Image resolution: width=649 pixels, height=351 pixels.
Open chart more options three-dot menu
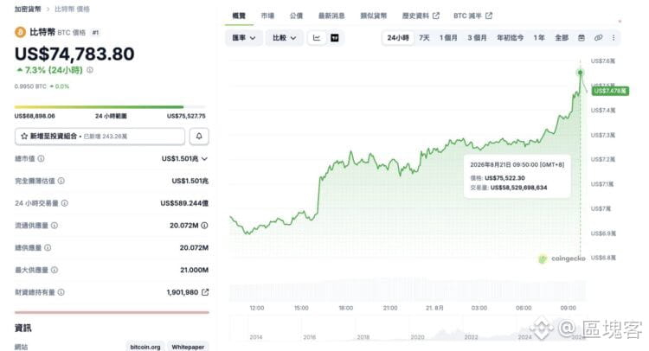coord(614,38)
